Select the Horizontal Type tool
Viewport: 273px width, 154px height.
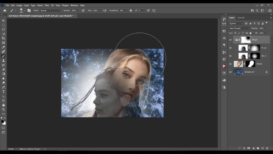pyautogui.click(x=3, y=92)
